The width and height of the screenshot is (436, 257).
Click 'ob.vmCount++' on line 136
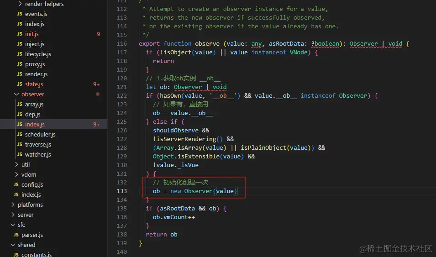pyautogui.click(x=174, y=217)
